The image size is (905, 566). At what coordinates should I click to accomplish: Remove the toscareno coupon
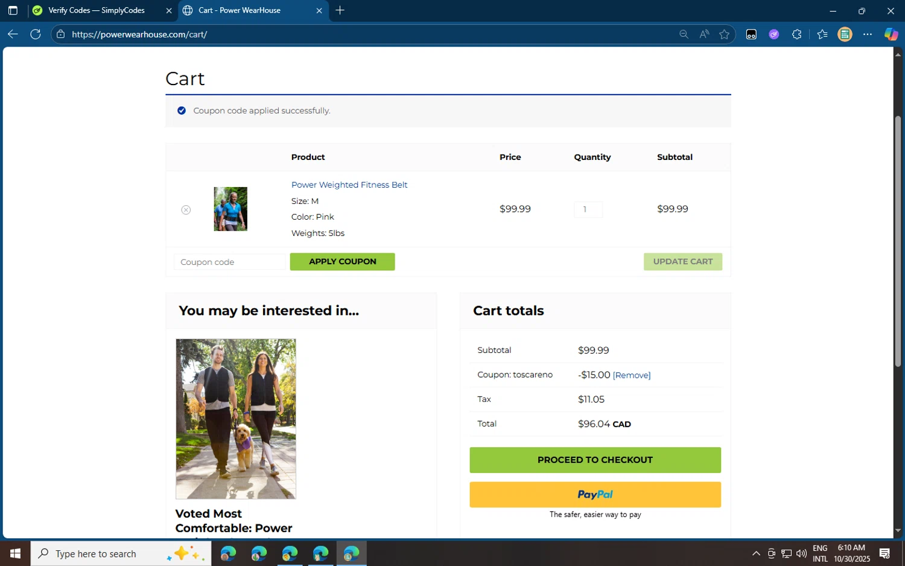click(x=632, y=375)
